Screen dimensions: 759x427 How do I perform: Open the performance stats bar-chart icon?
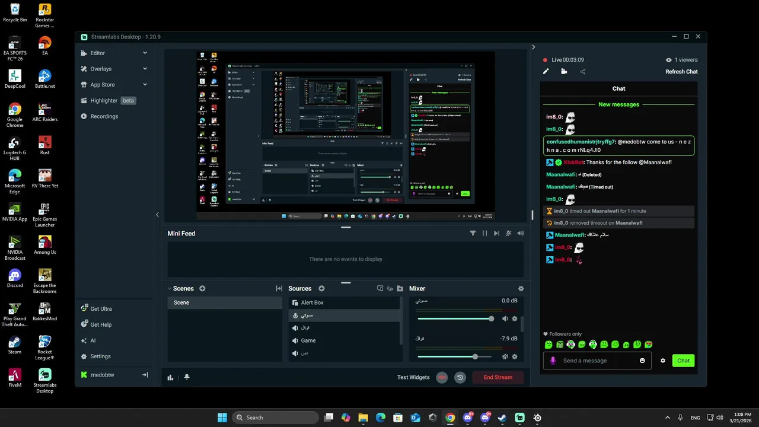(x=171, y=377)
